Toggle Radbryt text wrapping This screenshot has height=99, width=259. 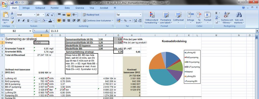click(x=91, y=15)
